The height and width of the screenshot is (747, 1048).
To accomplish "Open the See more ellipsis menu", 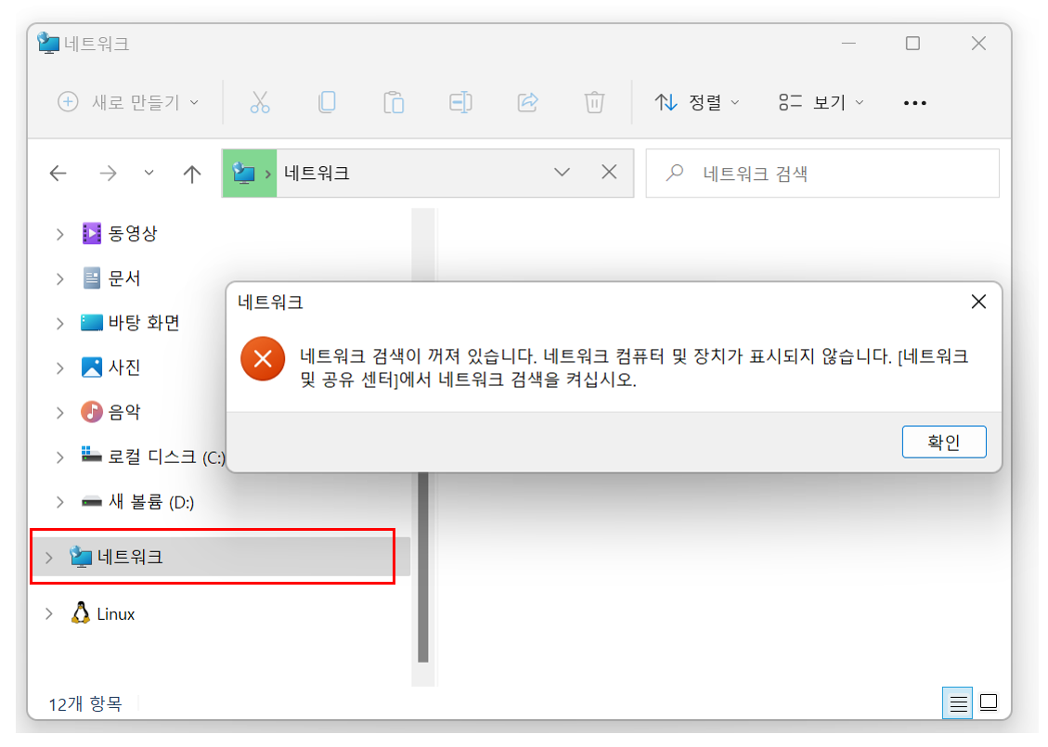I will (915, 103).
